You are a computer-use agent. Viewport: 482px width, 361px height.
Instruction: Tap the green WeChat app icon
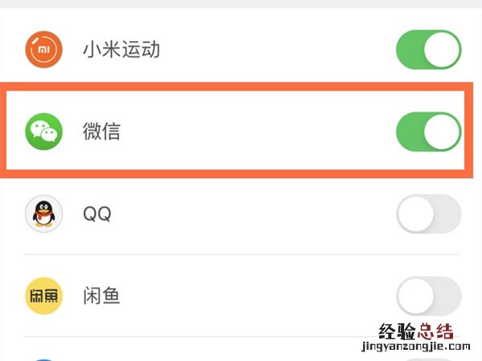44,132
